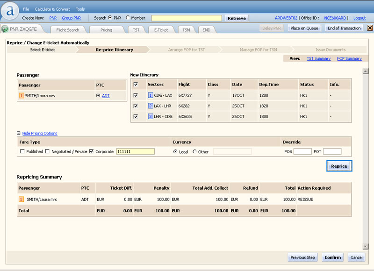374x271 pixels.
Task: Click passenger icon in Repricing Summary row
Action: coord(21,199)
